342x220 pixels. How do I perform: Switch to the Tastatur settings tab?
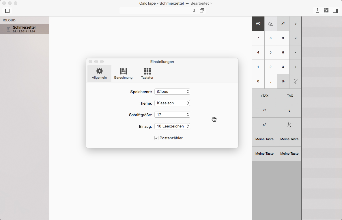147,73
